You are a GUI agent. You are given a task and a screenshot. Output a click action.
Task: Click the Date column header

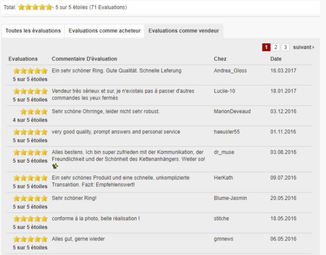coord(276,59)
